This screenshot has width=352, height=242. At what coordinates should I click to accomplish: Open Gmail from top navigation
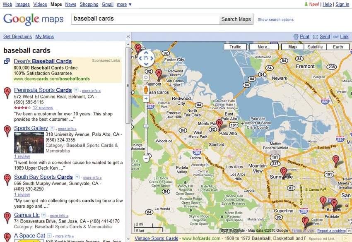pyautogui.click(x=108, y=4)
